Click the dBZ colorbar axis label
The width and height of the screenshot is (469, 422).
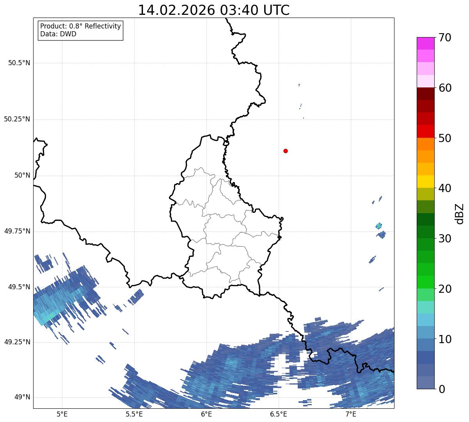pyautogui.click(x=460, y=213)
